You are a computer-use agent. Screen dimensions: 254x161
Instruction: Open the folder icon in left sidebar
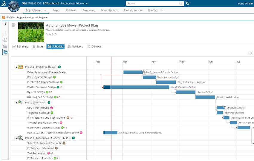click(5, 47)
